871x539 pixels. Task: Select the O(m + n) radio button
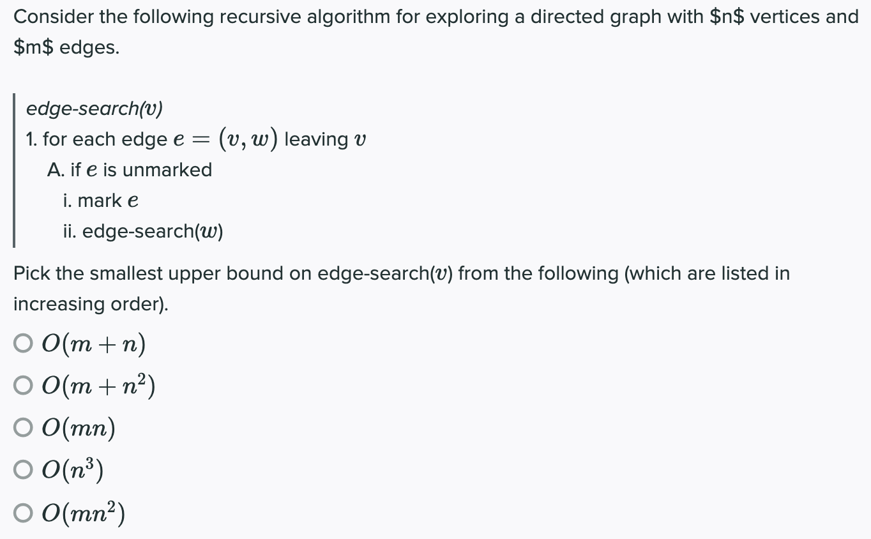23,344
